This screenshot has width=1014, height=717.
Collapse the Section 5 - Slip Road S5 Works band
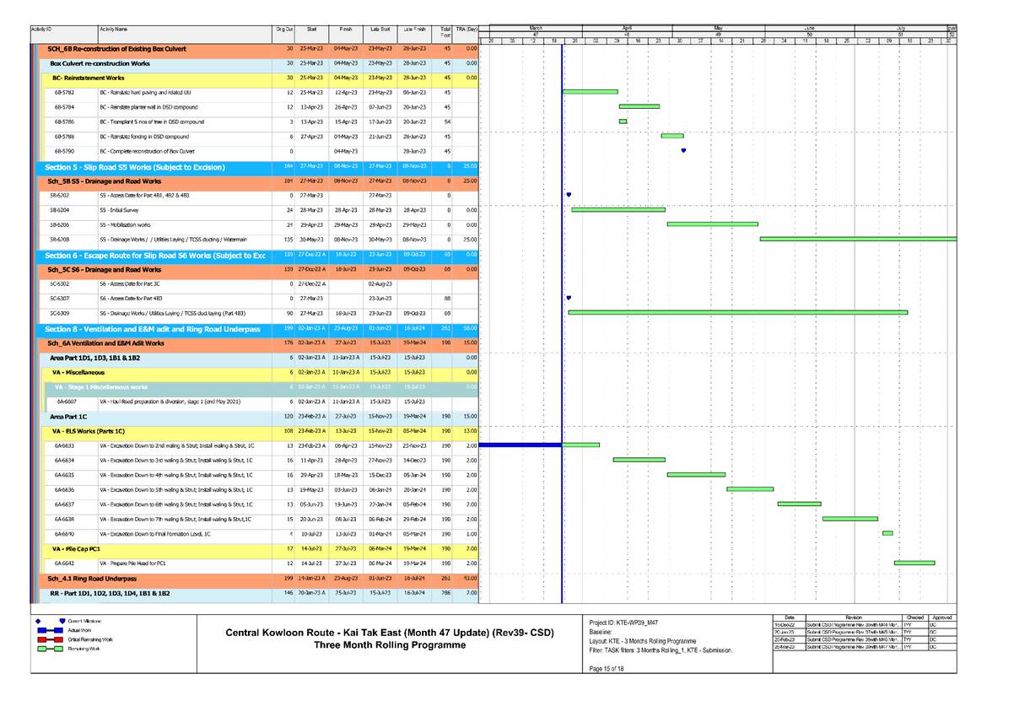click(135, 167)
